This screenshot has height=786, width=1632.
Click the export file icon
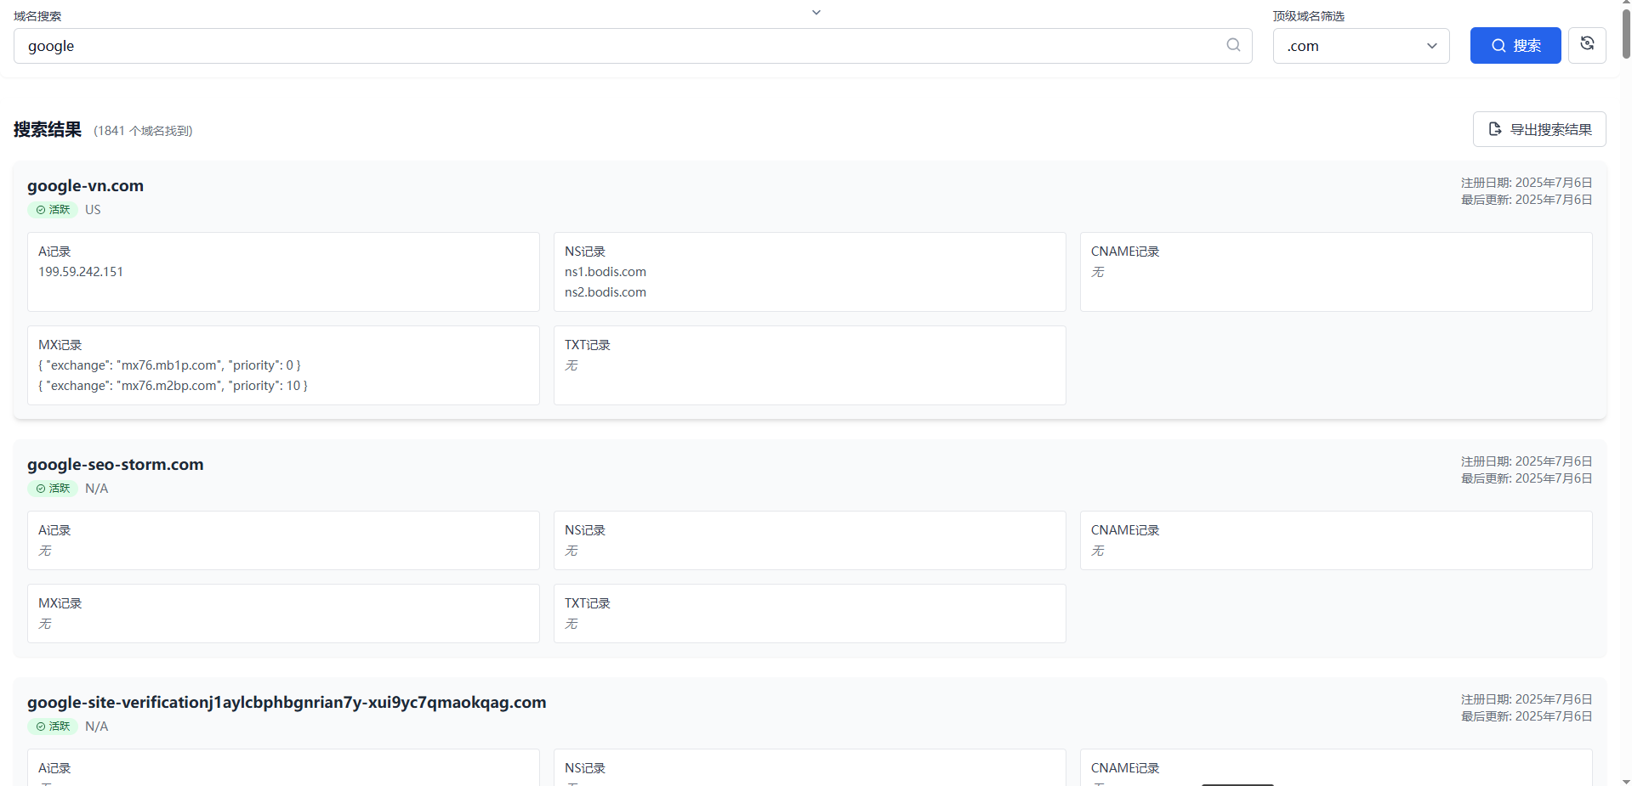1495,129
